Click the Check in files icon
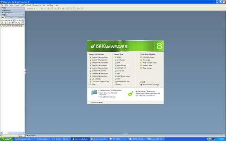This screenshot has height=141, width=226. tap(19, 23)
